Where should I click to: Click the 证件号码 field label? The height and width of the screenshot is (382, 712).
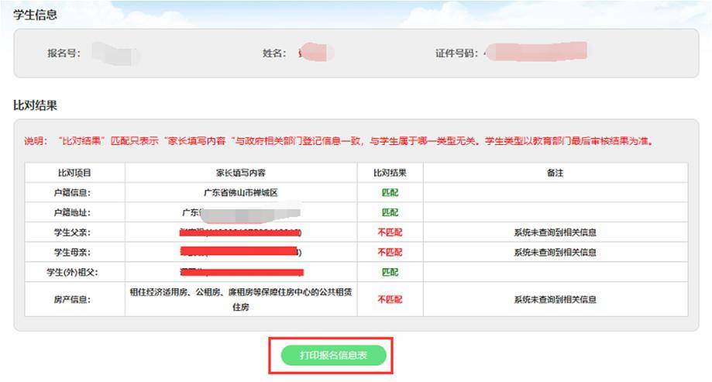(x=456, y=53)
